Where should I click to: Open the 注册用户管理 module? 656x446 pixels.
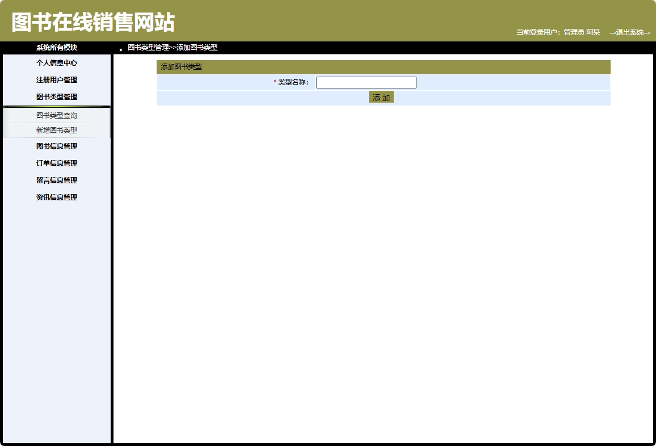coord(56,79)
